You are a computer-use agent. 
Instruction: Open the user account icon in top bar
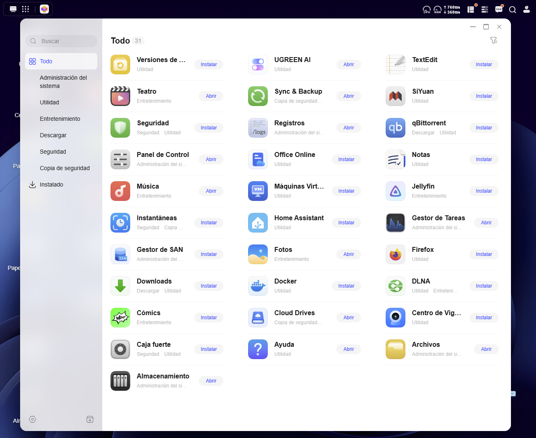point(527,9)
